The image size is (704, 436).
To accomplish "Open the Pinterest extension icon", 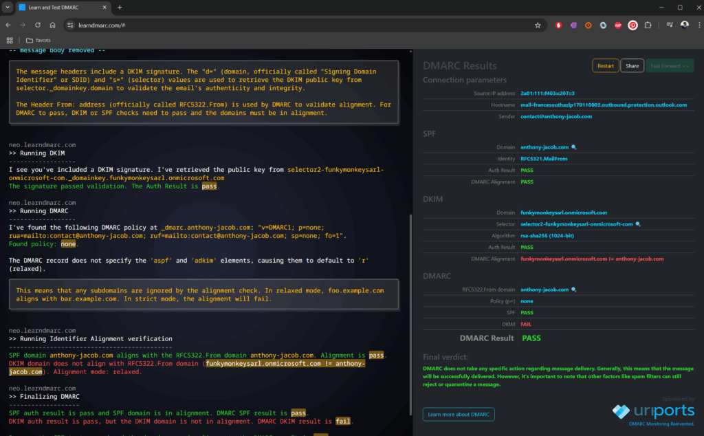I will (x=632, y=25).
